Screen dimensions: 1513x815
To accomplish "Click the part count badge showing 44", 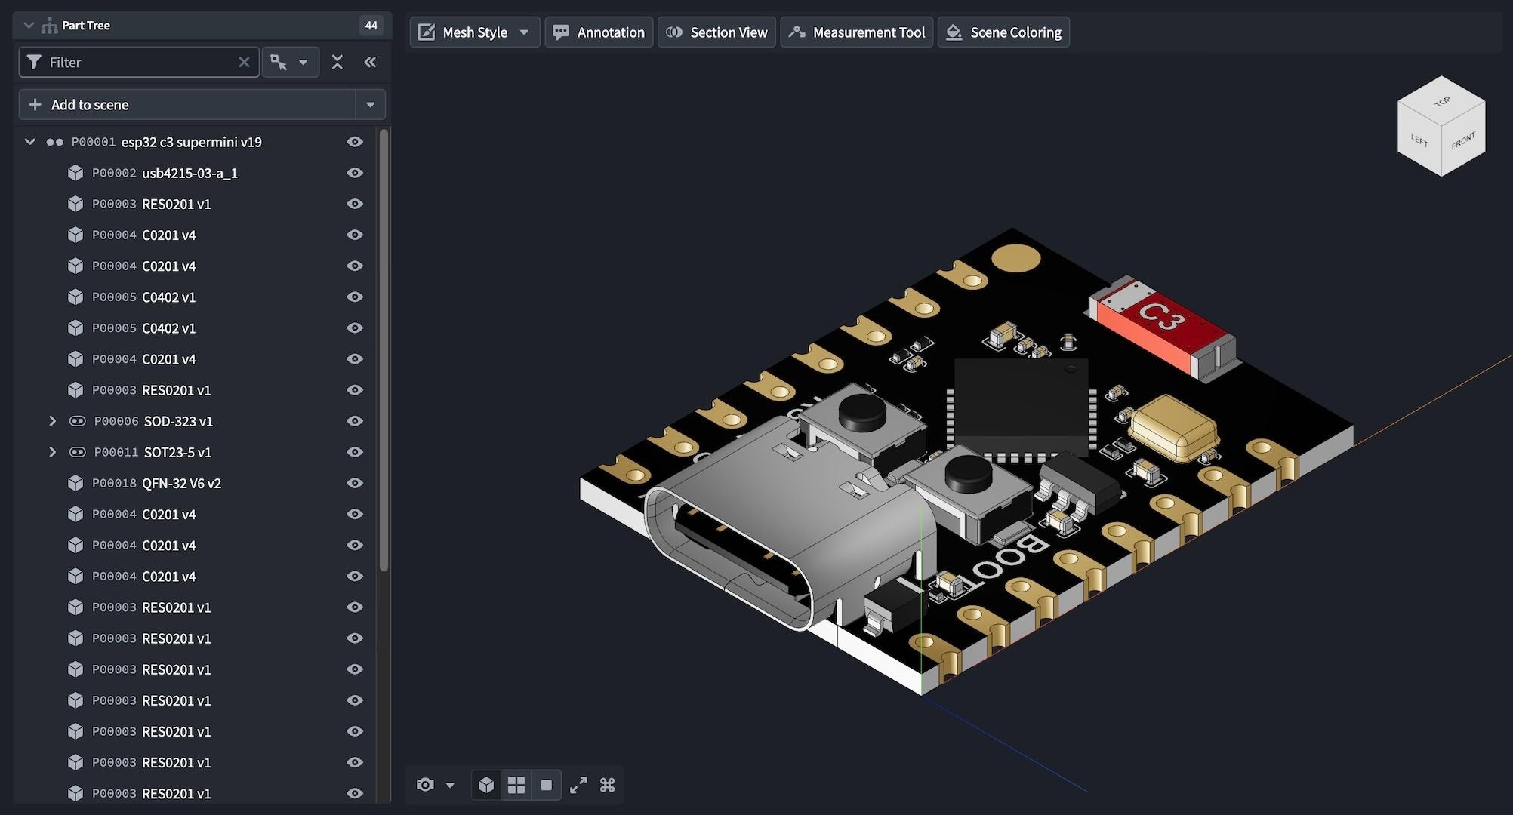I will (x=371, y=26).
